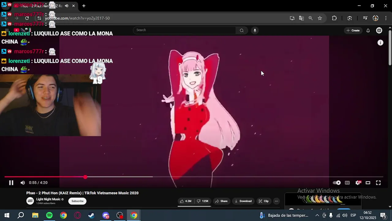Toggle the autoplay switch in the player
The height and width of the screenshot is (221, 392).
337,183
